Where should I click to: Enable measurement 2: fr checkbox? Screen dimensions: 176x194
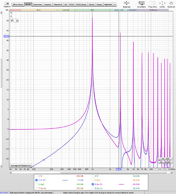tap(93, 176)
